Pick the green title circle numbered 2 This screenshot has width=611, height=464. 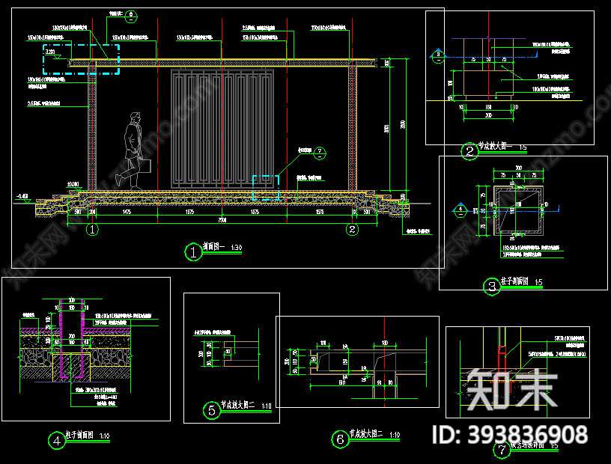tap(469, 152)
